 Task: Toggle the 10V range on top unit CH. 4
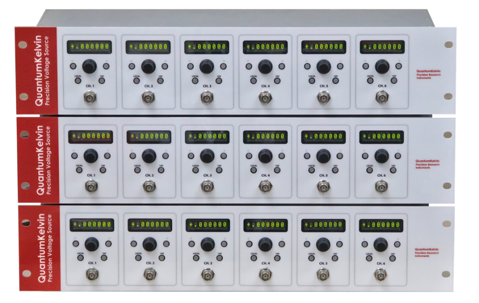click(x=277, y=80)
